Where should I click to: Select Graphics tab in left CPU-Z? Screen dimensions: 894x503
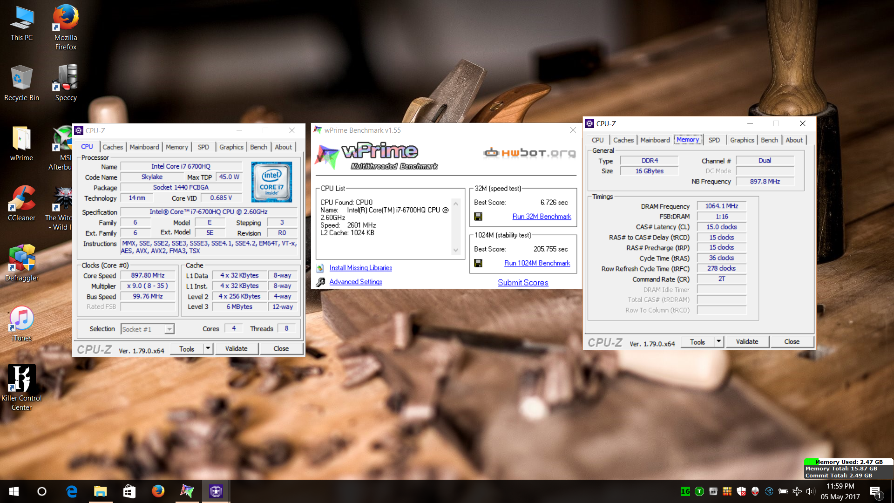[x=231, y=147]
